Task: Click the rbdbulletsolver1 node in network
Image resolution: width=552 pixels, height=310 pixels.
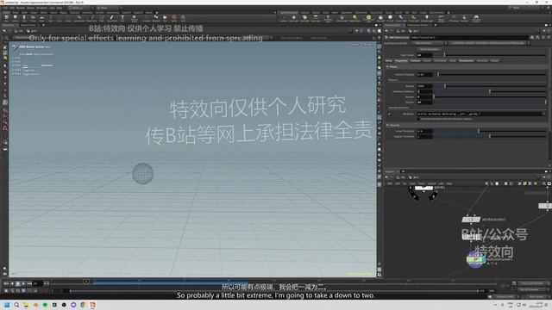Action: click(x=475, y=259)
